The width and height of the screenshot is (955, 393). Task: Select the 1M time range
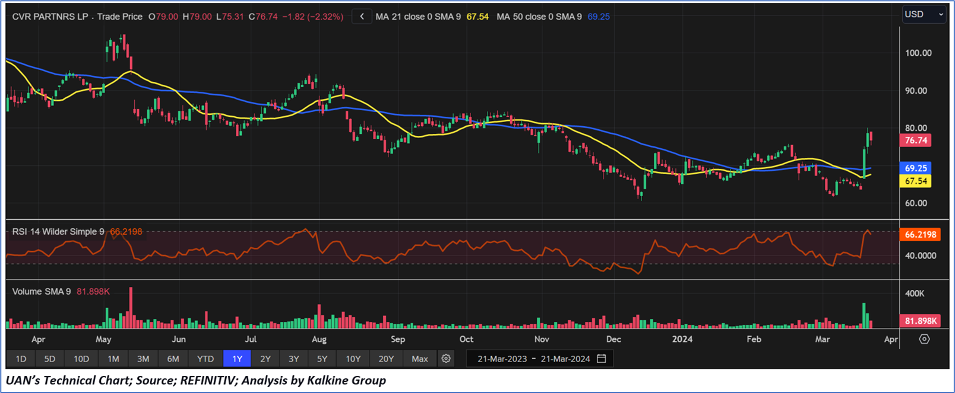pyautogui.click(x=113, y=359)
